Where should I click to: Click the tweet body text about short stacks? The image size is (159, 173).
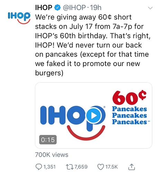[93, 45]
